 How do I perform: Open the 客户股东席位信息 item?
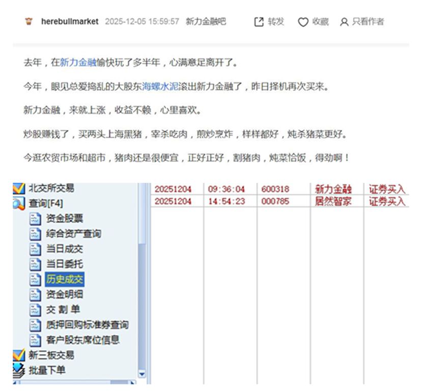[x=82, y=340]
